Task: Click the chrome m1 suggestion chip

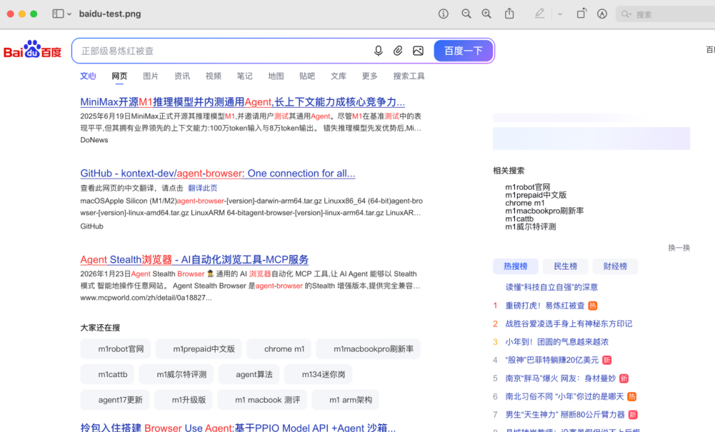Action: pos(279,349)
